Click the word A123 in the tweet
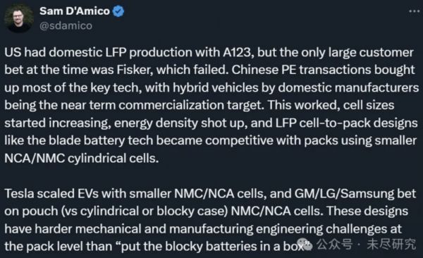 pos(238,52)
